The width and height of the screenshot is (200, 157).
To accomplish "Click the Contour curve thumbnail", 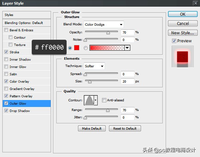I will point(89,100).
